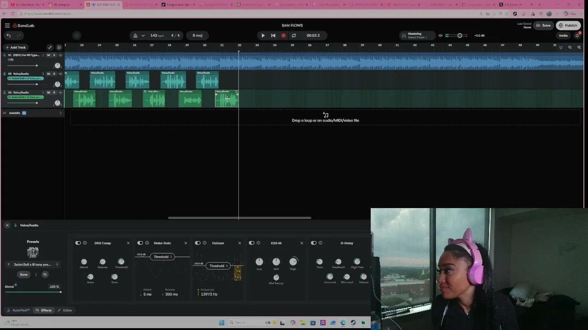This screenshot has width=588, height=330.
Task: Open the mixer settings icon
Action: pos(59,47)
